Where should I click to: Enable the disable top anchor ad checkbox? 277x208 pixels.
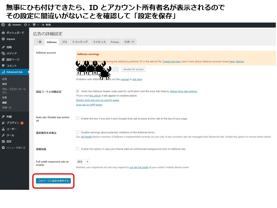click(77, 118)
